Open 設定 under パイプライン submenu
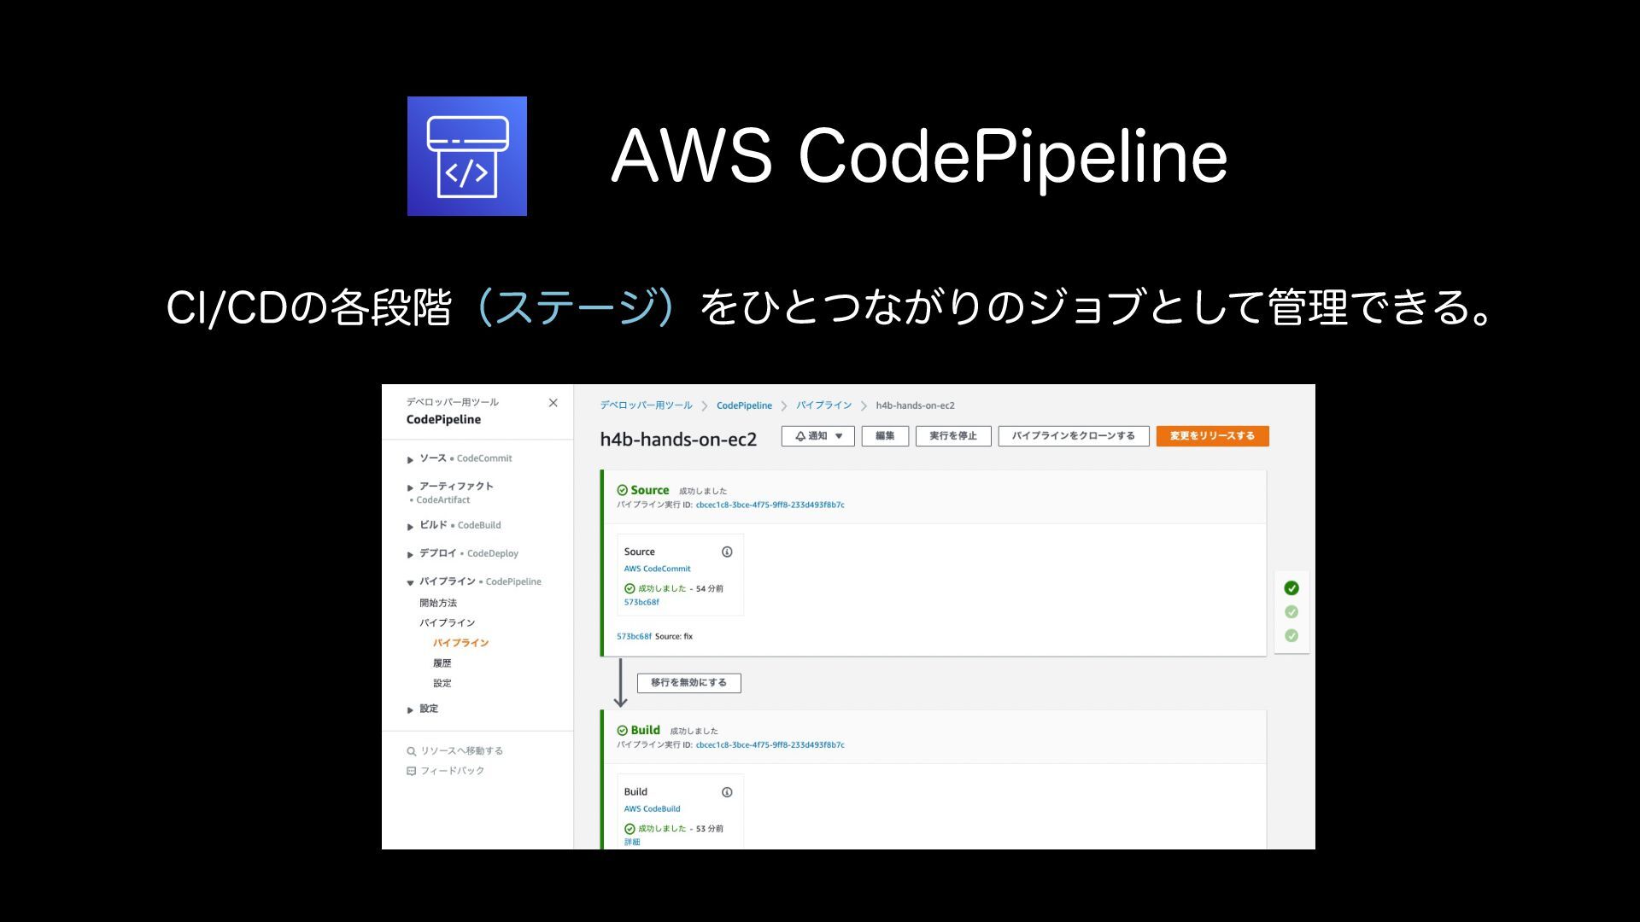Viewport: 1640px width, 922px height. [x=442, y=683]
